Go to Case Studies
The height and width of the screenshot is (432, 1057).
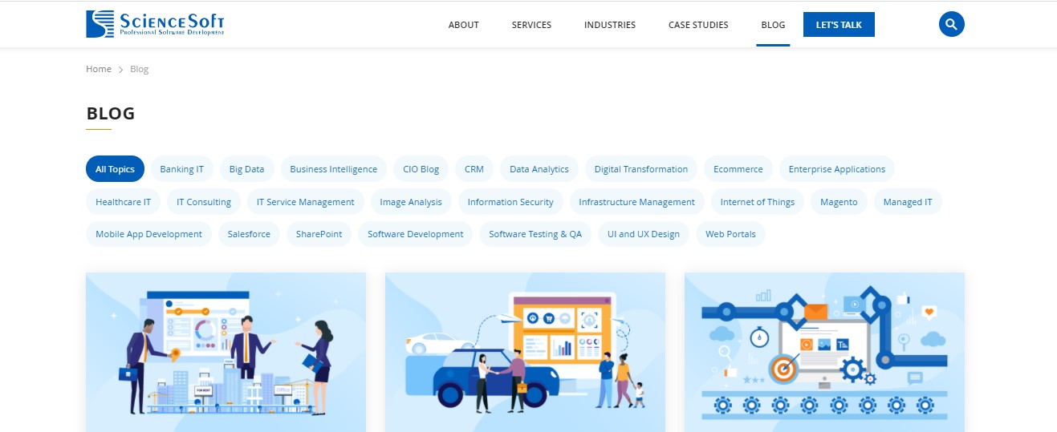pyautogui.click(x=698, y=25)
